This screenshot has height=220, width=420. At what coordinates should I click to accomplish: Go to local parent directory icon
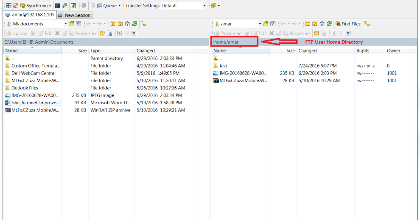click(113, 24)
